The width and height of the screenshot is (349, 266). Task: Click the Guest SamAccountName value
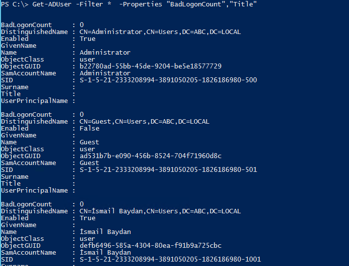tap(89, 163)
